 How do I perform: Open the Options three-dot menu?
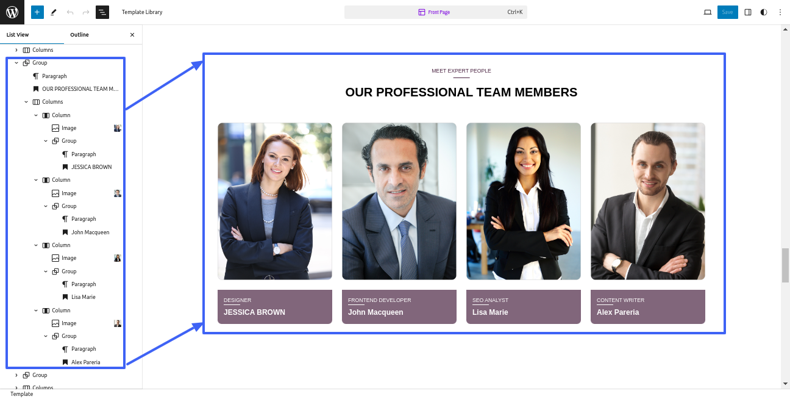click(780, 12)
